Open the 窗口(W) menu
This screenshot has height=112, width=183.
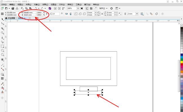87,4
